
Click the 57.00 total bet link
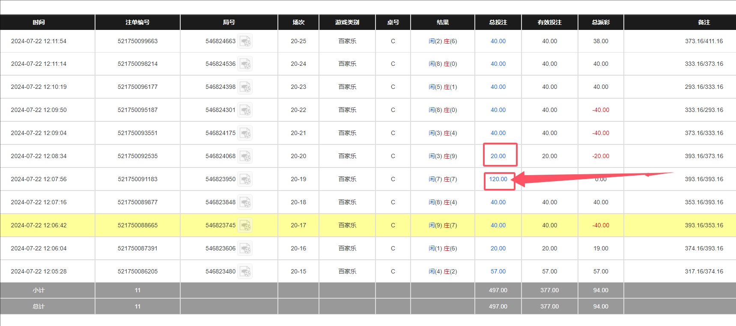click(x=498, y=272)
